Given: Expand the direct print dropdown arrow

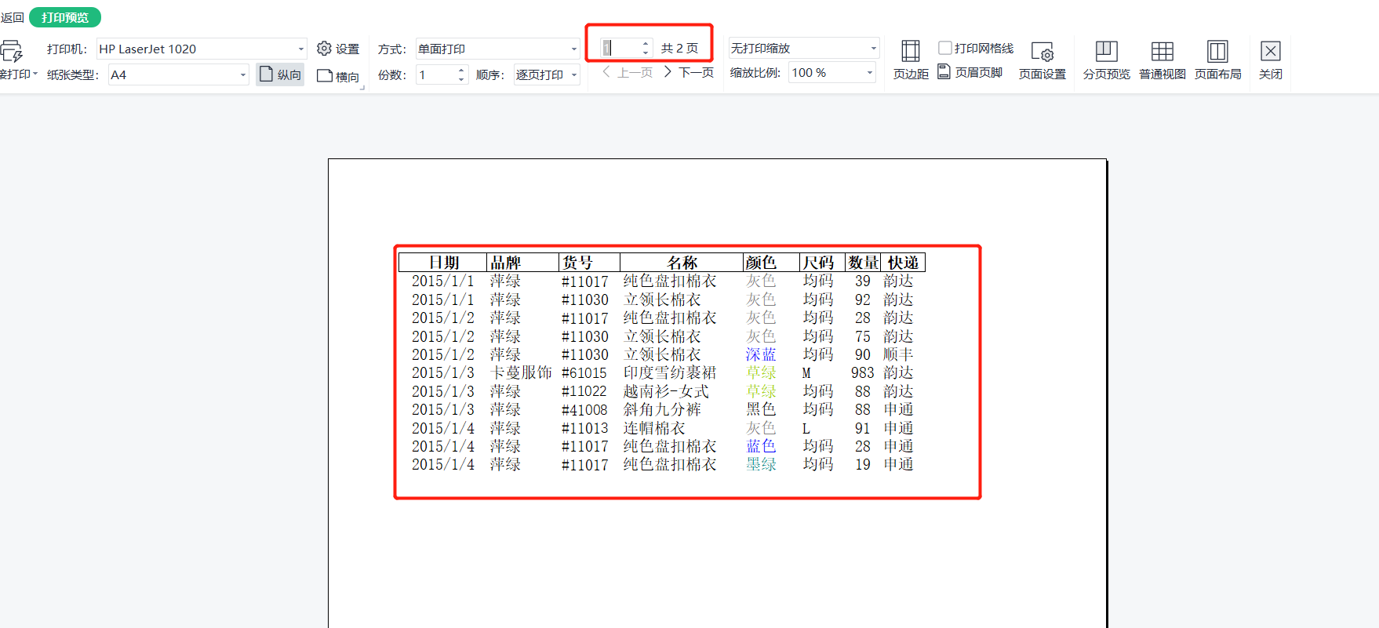Looking at the screenshot, I should point(35,74).
